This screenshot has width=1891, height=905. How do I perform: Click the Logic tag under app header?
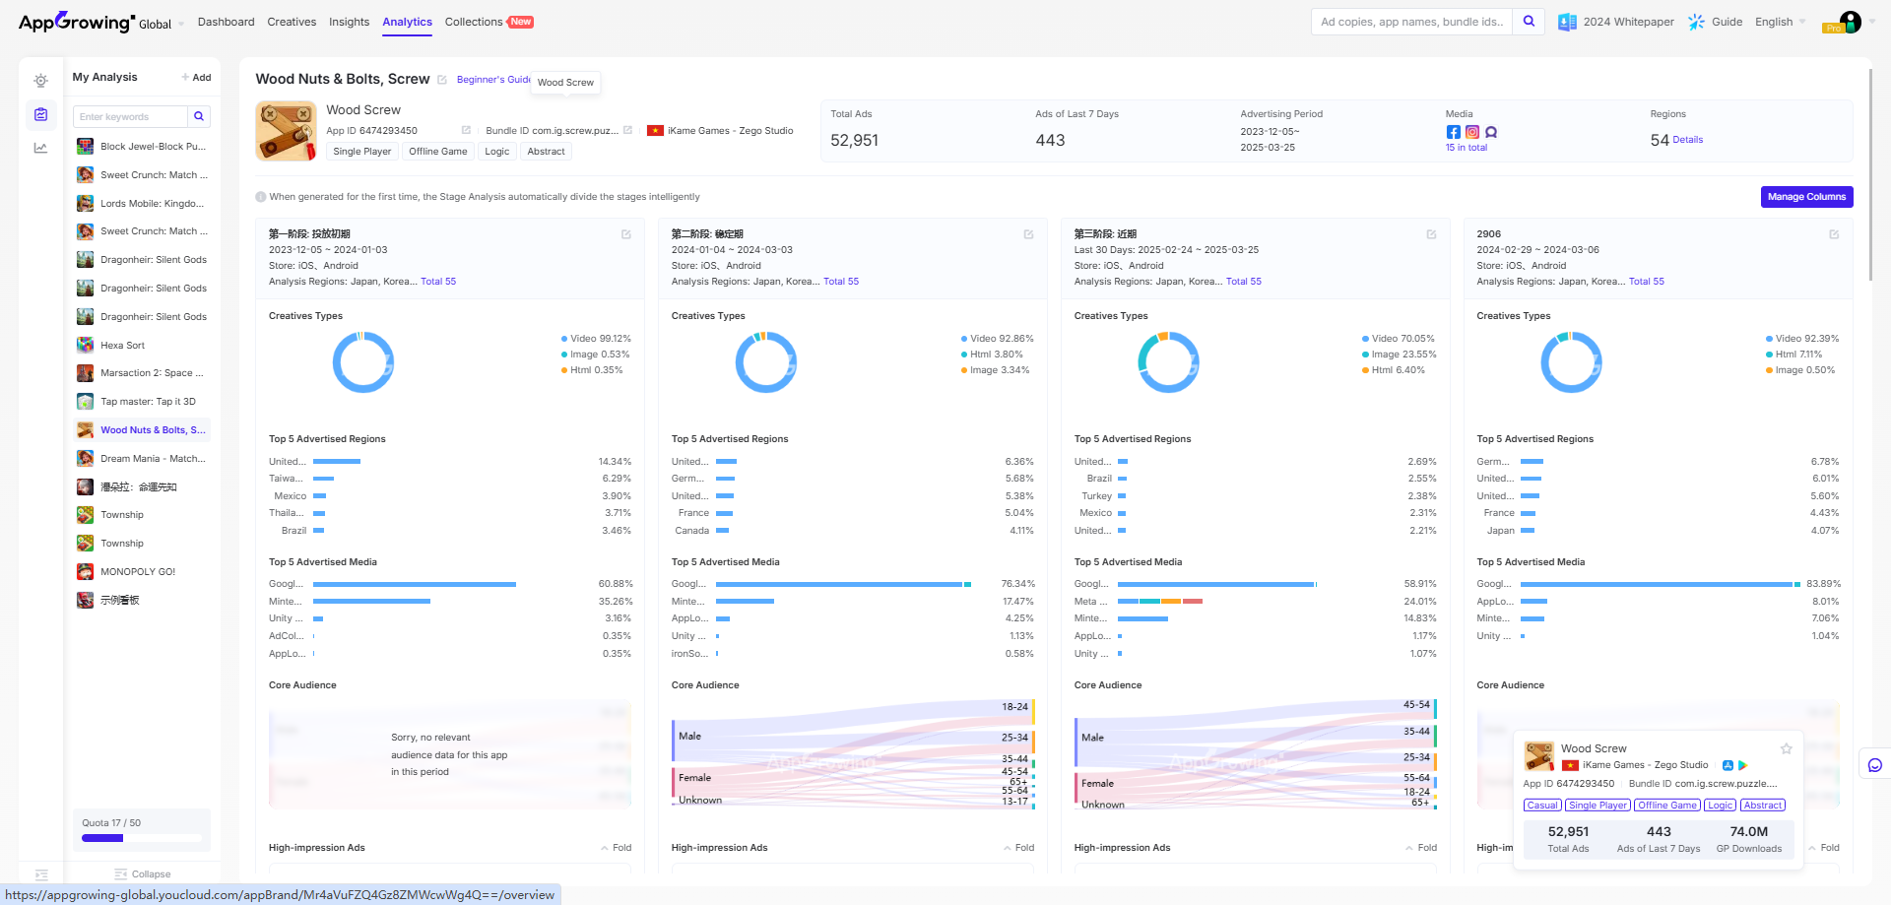[x=497, y=152]
